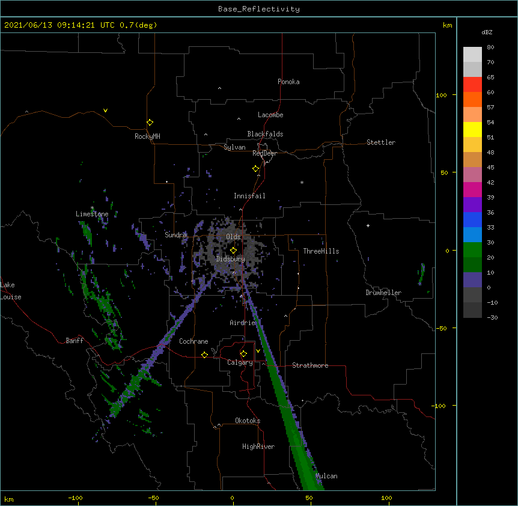Screen dimensions: 518x506
Task: Click the yellow diamond marker above Calgary label
Action: [x=243, y=354]
